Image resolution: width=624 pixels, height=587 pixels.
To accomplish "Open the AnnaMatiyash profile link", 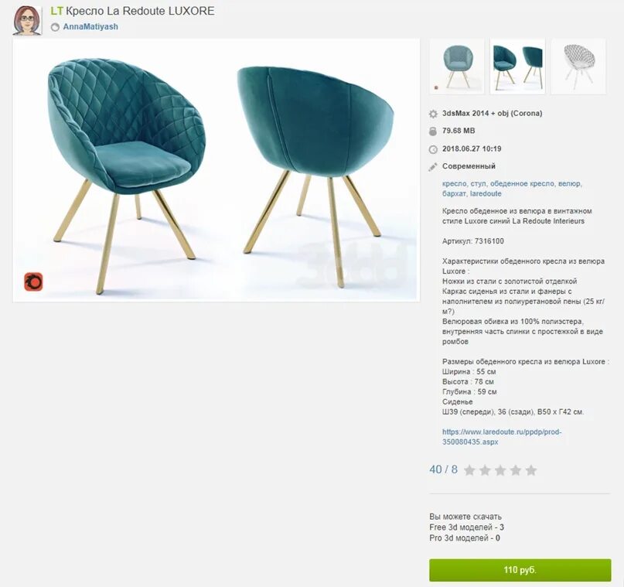I will point(90,26).
